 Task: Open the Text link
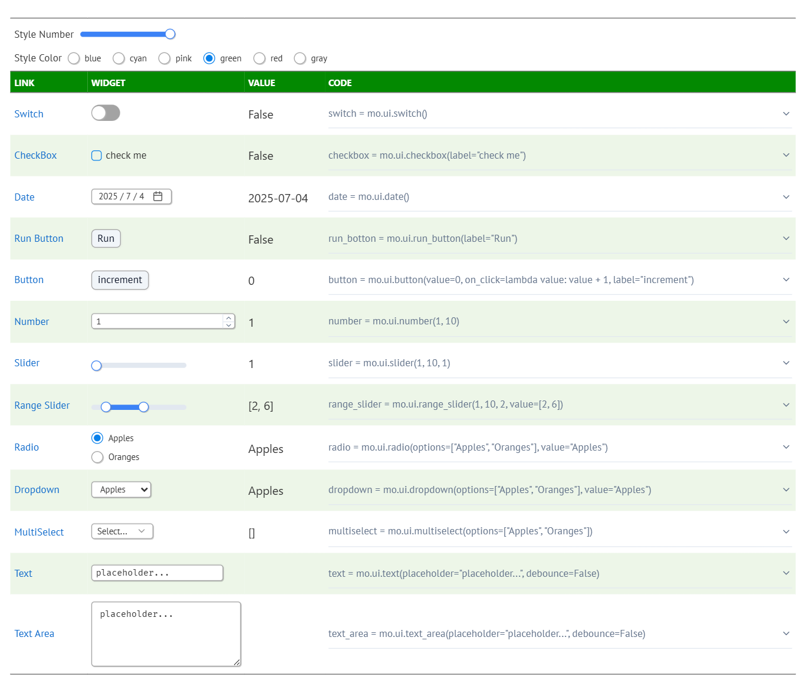(x=24, y=573)
